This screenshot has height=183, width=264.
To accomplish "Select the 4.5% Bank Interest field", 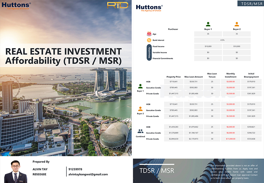I will point(222,40).
